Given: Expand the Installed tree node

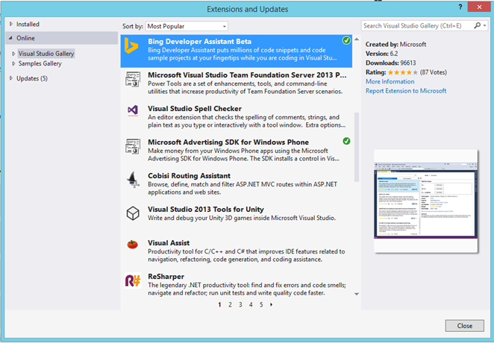Looking at the screenshot, I should pos(10,24).
